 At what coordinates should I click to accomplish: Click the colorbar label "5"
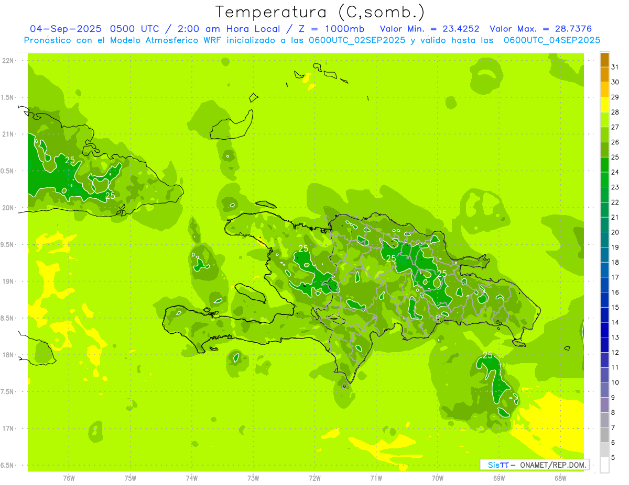(613, 457)
